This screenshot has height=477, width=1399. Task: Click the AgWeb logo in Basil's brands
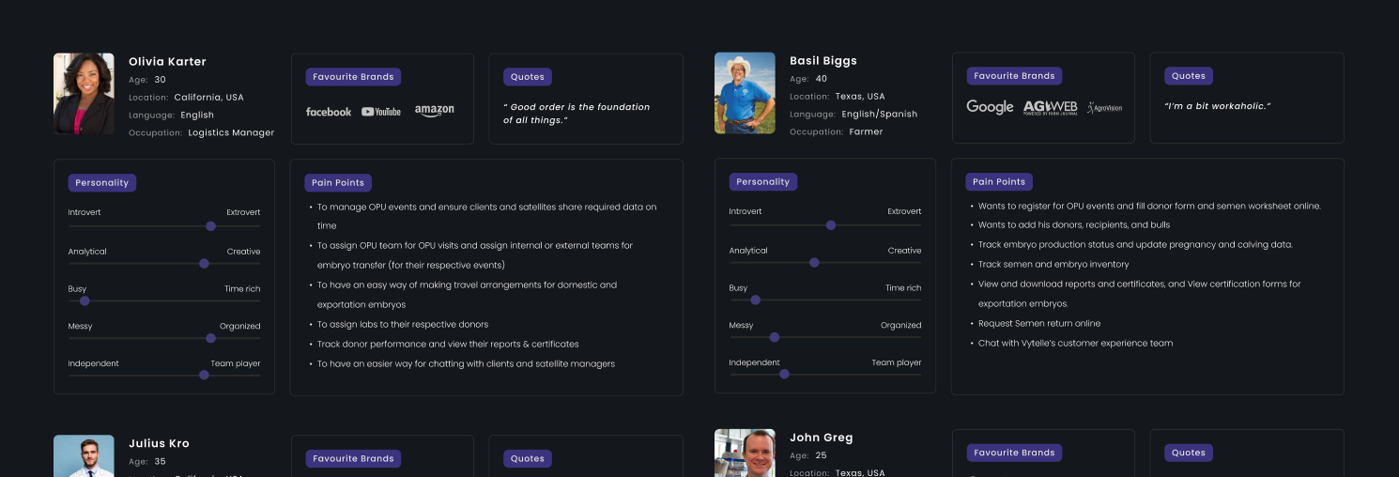(1050, 107)
